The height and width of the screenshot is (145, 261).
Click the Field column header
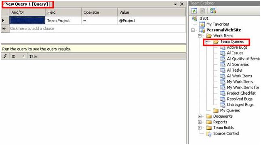63,12
